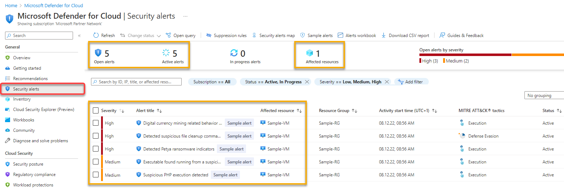564x190 pixels.
Task: Click the shield icon of Executable found alert
Action: pyautogui.click(x=138, y=162)
